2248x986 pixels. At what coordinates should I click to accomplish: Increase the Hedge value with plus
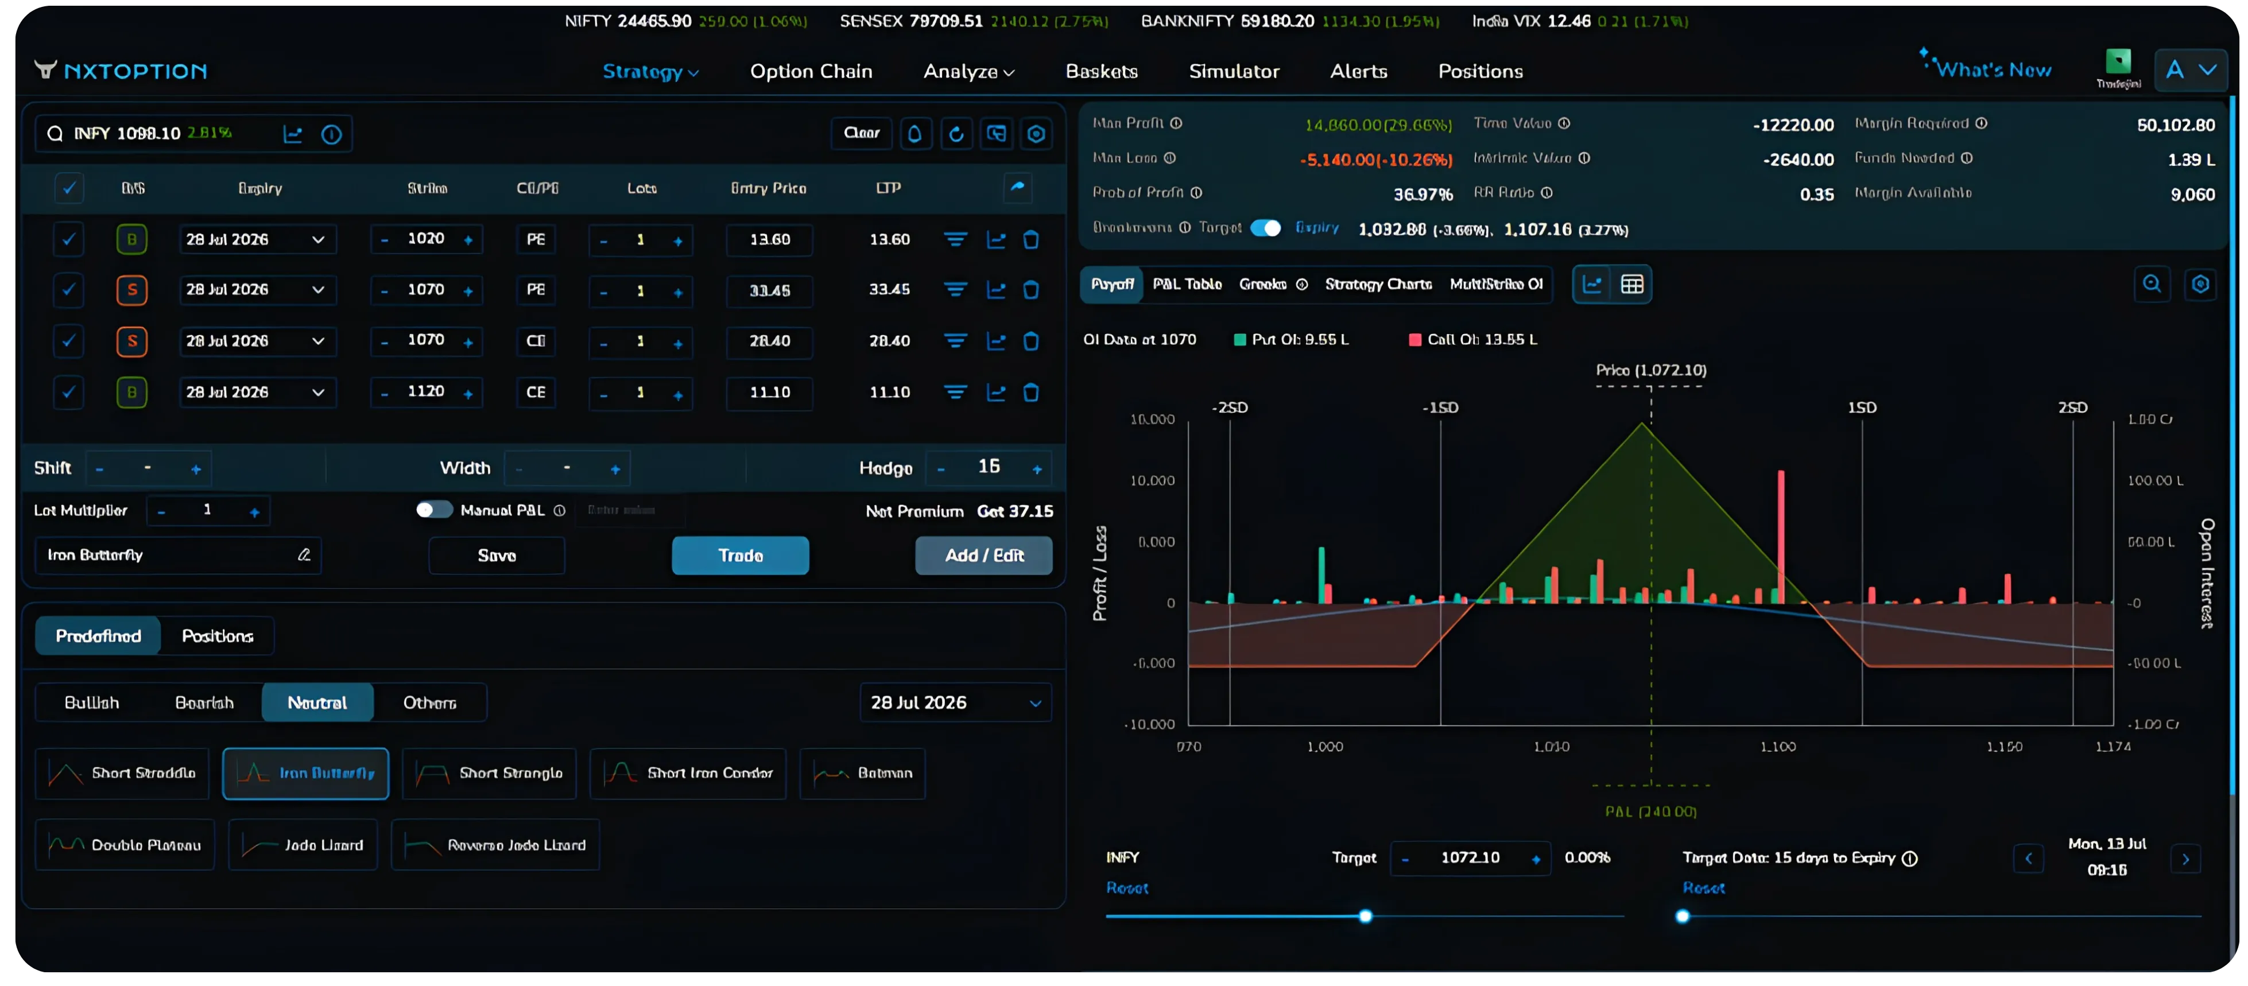(1037, 469)
